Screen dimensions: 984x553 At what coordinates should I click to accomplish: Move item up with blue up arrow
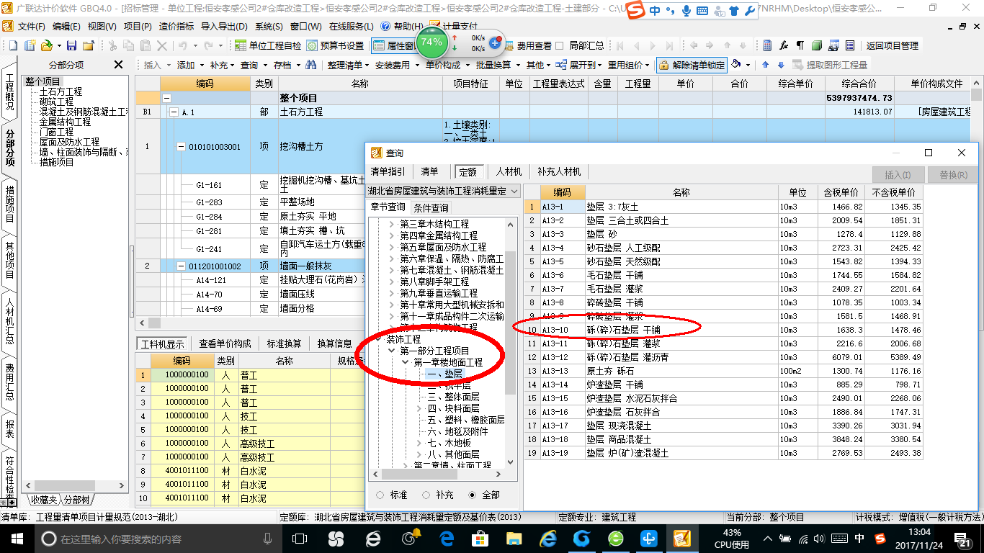(765, 65)
